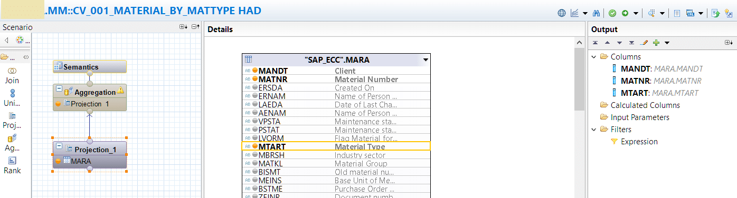Image resolution: width=737 pixels, height=198 pixels.
Task: Open the Semantics node
Action: pos(90,67)
